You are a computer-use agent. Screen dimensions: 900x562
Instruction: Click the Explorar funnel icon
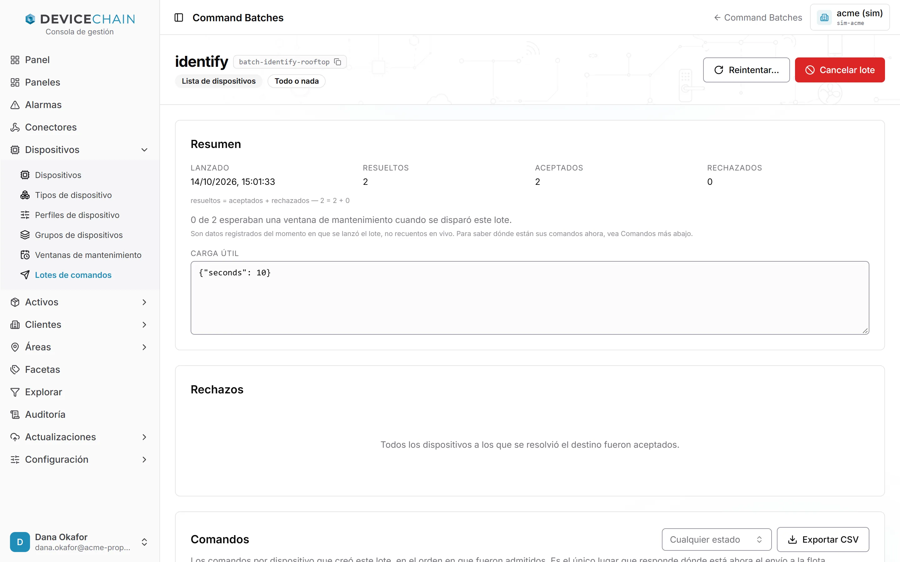(x=15, y=392)
